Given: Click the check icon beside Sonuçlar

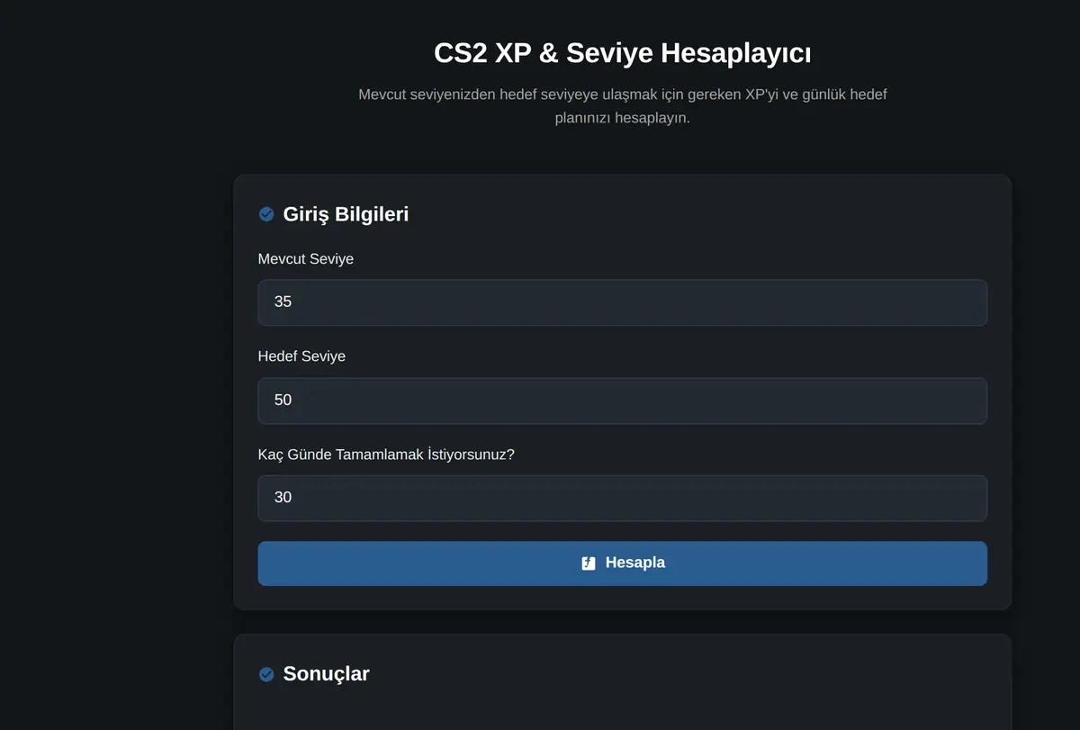Looking at the screenshot, I should (266, 674).
